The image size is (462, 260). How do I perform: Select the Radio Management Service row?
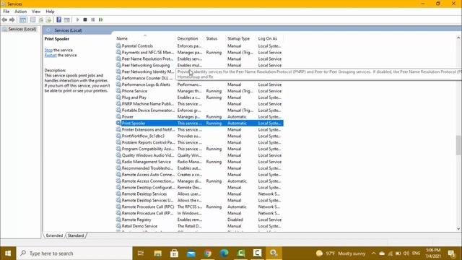(x=199, y=162)
